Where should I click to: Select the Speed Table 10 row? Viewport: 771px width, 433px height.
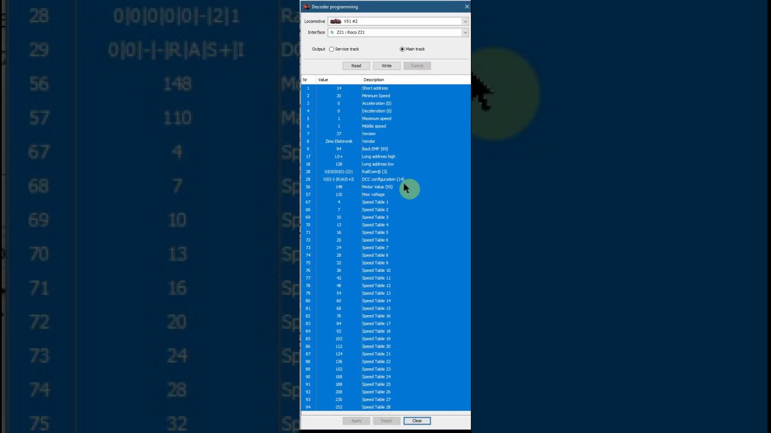pyautogui.click(x=385, y=271)
